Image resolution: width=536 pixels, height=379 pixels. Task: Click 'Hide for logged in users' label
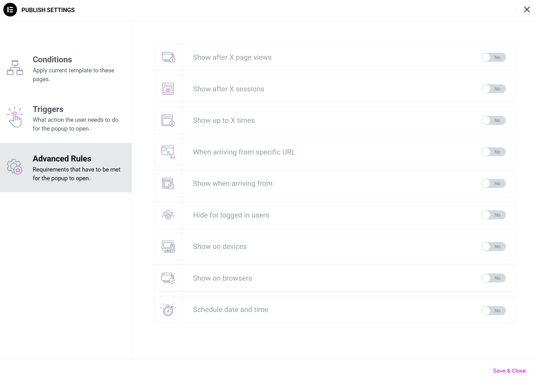pyautogui.click(x=231, y=215)
